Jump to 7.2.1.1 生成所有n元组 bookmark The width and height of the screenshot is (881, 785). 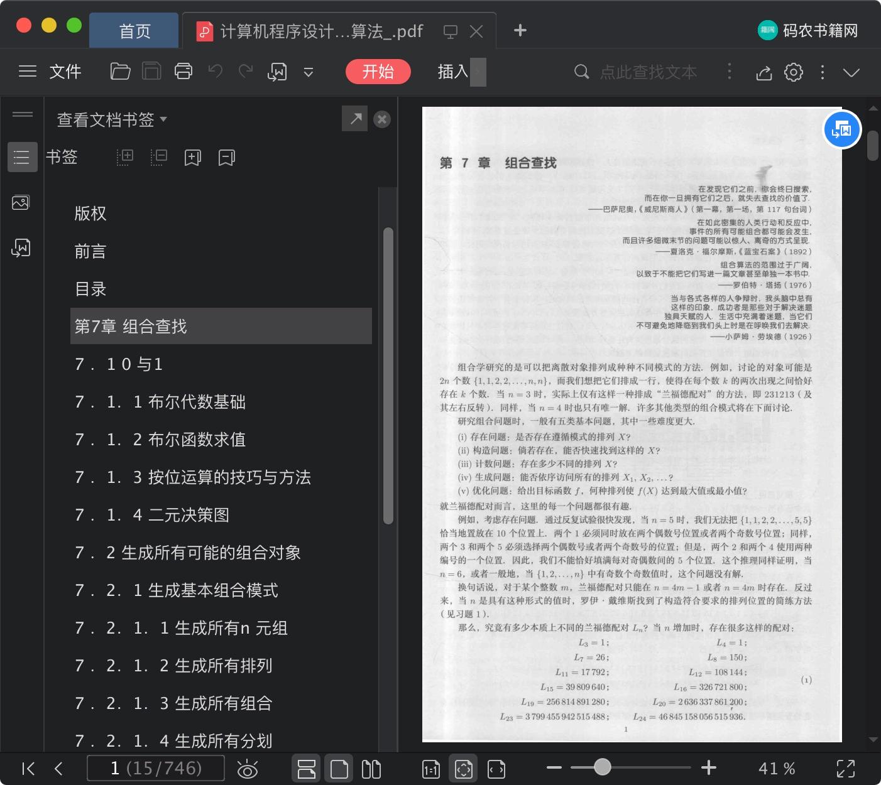(x=181, y=628)
